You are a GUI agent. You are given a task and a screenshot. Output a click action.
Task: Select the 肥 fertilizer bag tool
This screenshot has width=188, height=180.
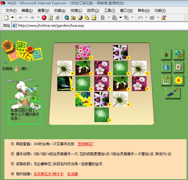179,67
